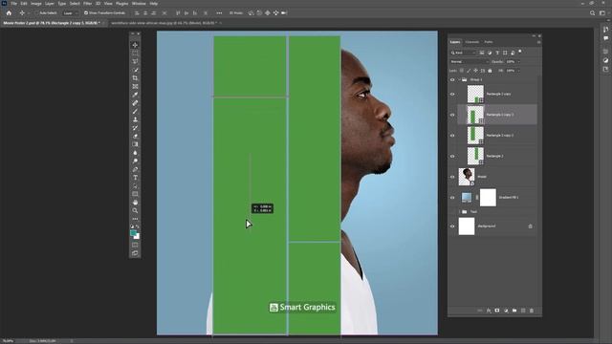This screenshot has width=612, height=344.
Task: Open the Filter menu
Action: 87,4
